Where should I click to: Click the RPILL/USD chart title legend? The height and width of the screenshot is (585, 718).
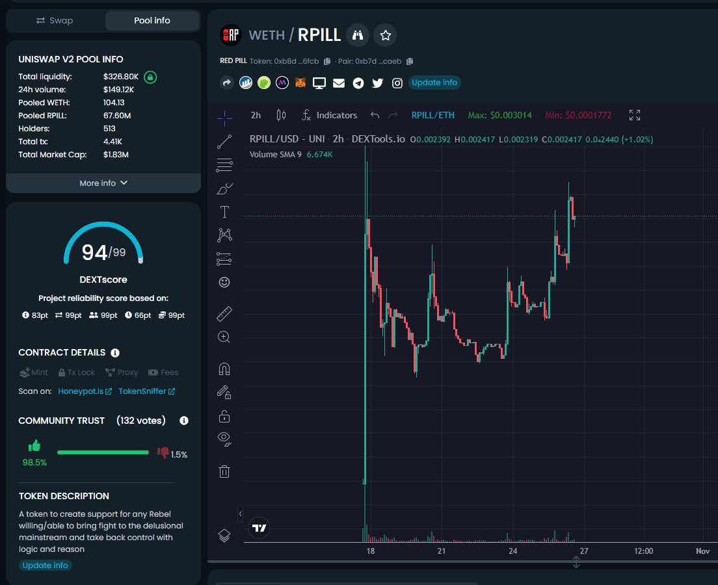click(x=327, y=139)
